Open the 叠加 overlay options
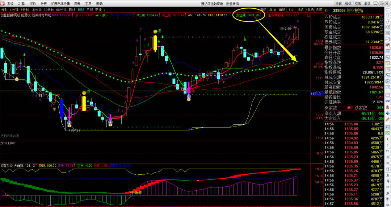Viewport: 391px width, 207px height. (272, 10)
